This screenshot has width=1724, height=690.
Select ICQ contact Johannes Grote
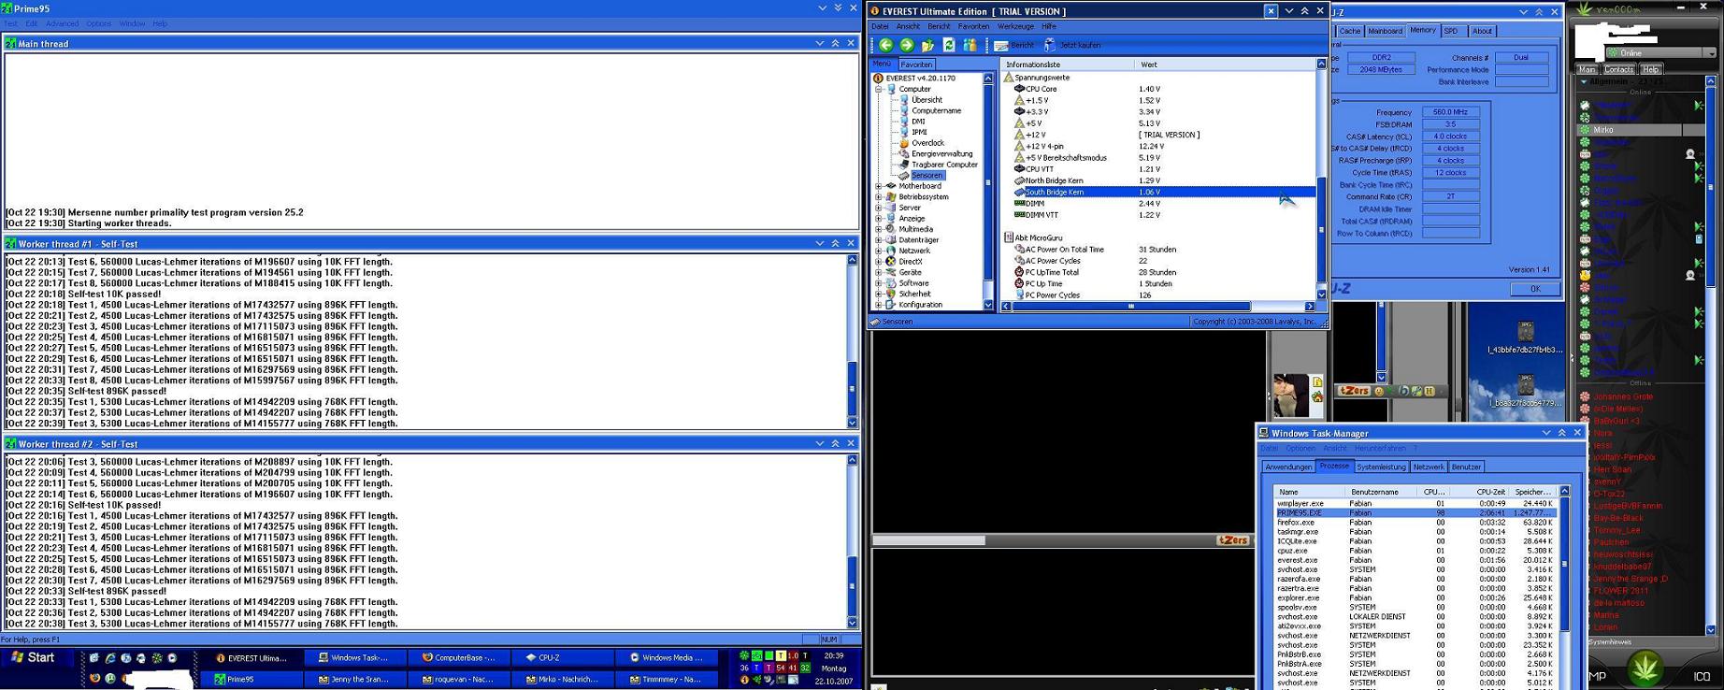click(1623, 396)
